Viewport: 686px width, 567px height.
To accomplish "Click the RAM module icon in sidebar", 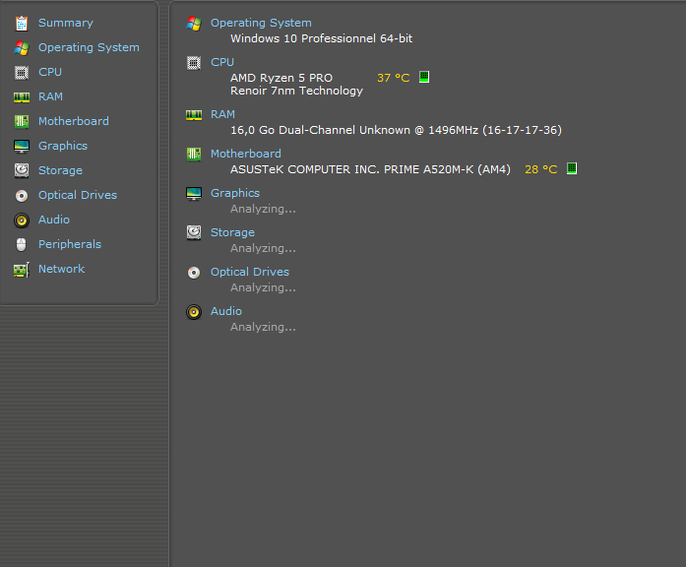I will (21, 96).
